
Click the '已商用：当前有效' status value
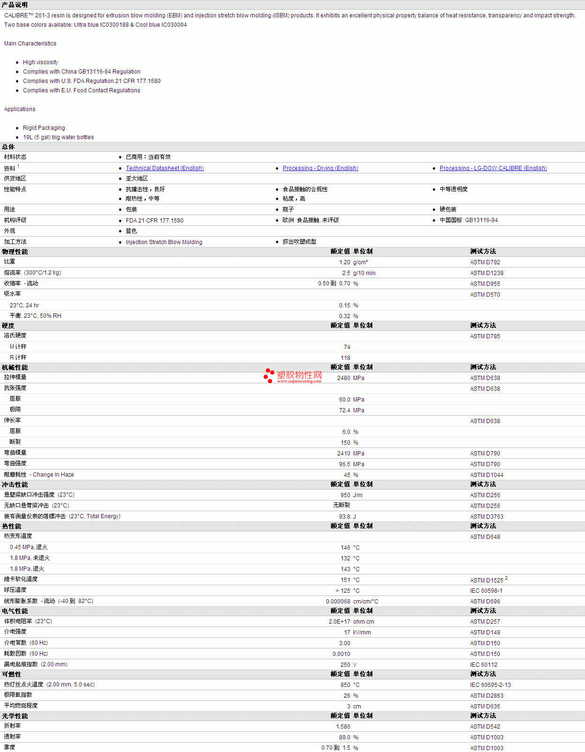tap(148, 157)
